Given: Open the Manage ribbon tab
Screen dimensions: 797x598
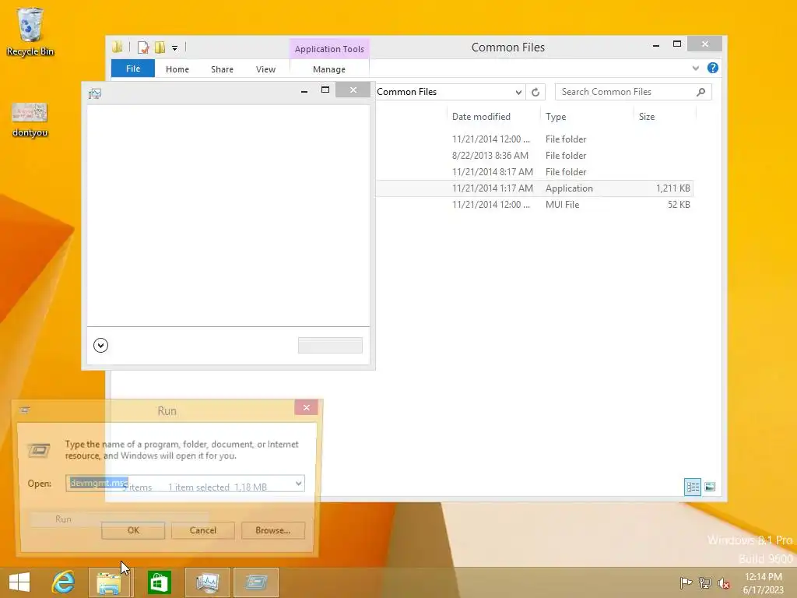Looking at the screenshot, I should click(x=329, y=69).
